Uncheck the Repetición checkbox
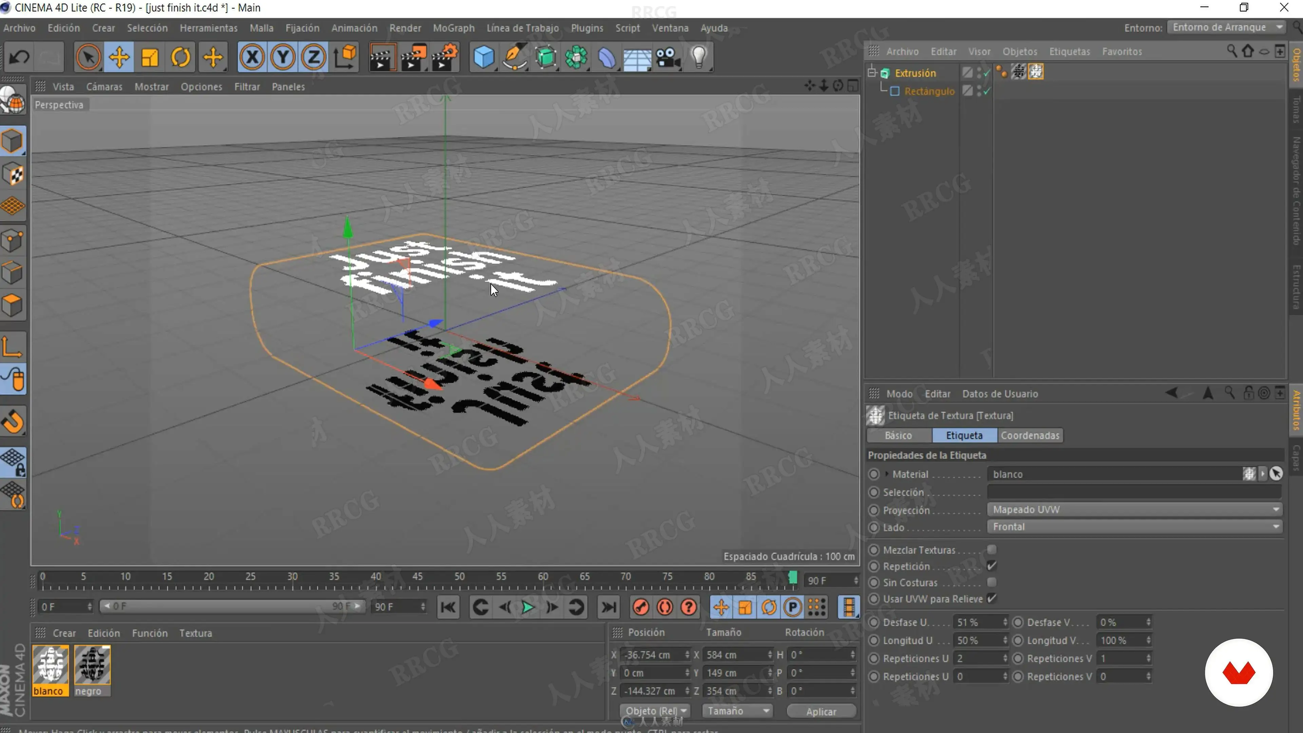Image resolution: width=1303 pixels, height=733 pixels. click(992, 566)
